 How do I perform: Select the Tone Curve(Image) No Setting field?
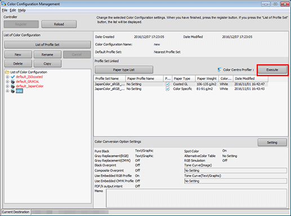235,170
